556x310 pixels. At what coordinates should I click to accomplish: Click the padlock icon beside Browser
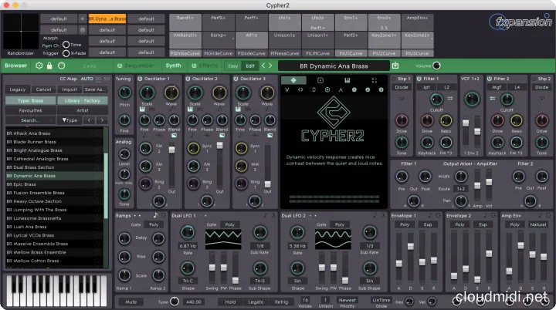click(51, 66)
